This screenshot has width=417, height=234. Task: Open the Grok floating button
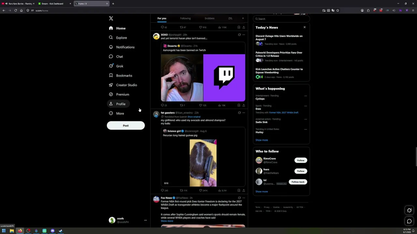(410, 210)
